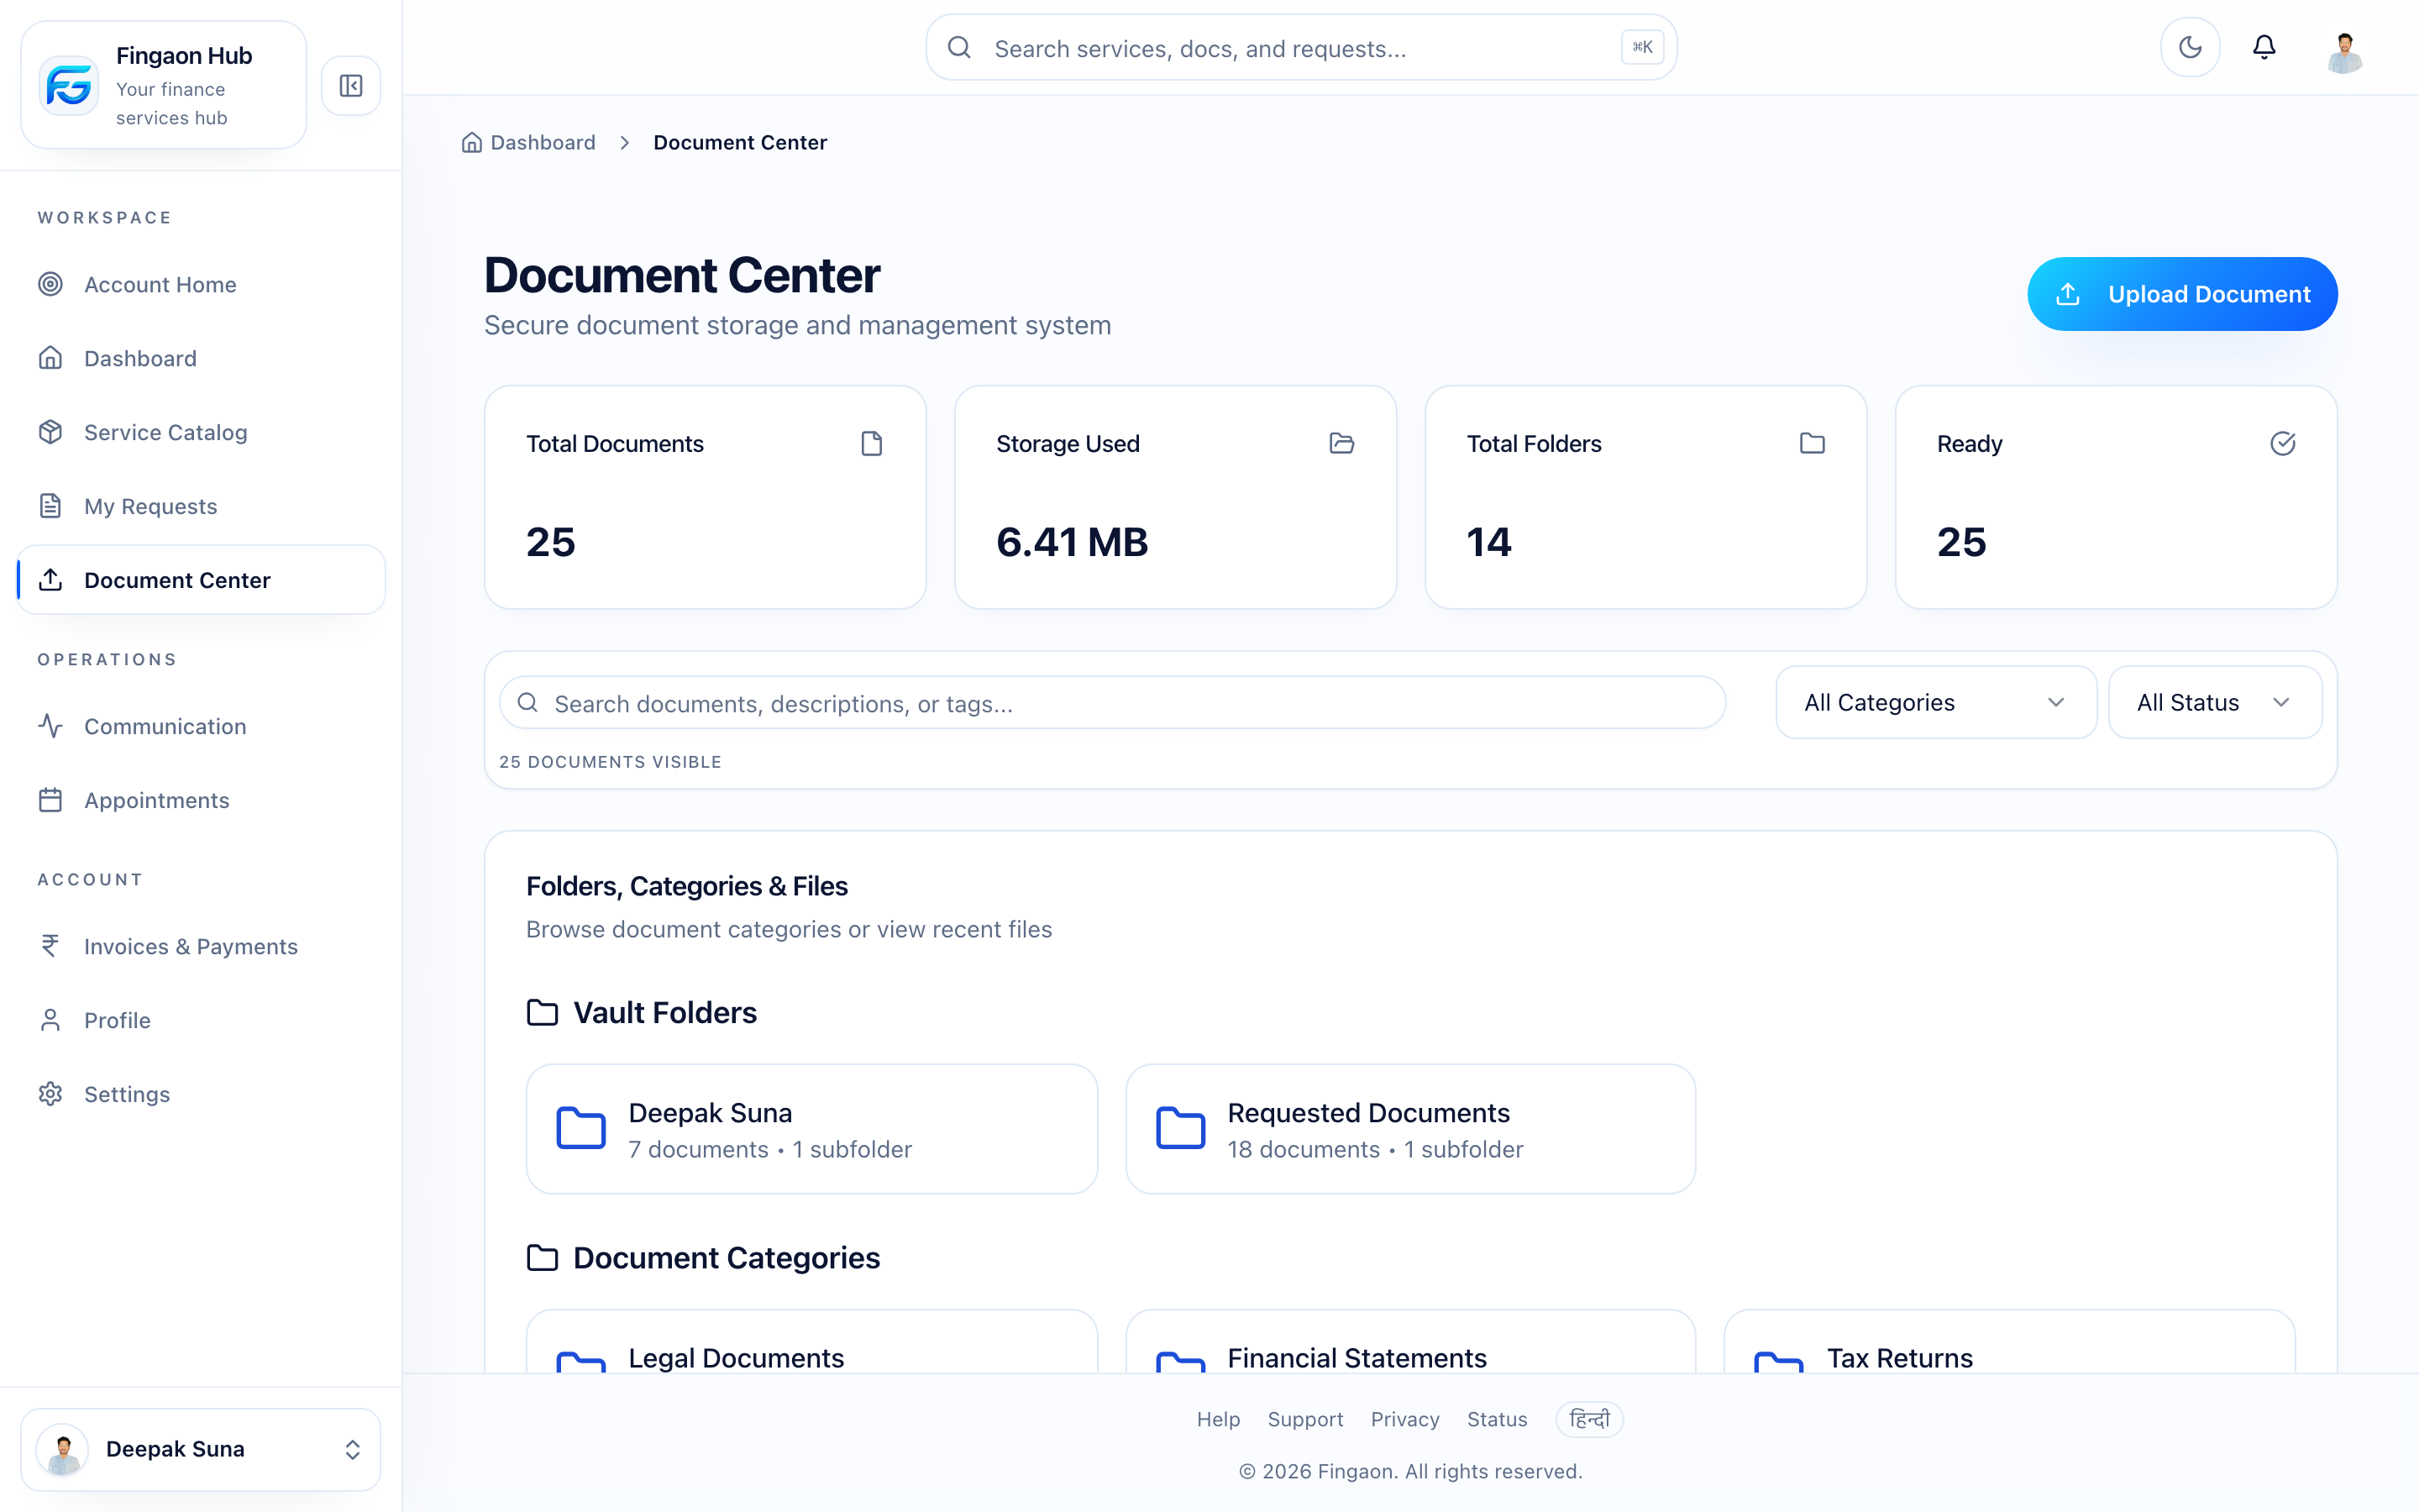Image resolution: width=2419 pixels, height=1512 pixels.
Task: Focus the search documents field
Action: pyautogui.click(x=1113, y=703)
